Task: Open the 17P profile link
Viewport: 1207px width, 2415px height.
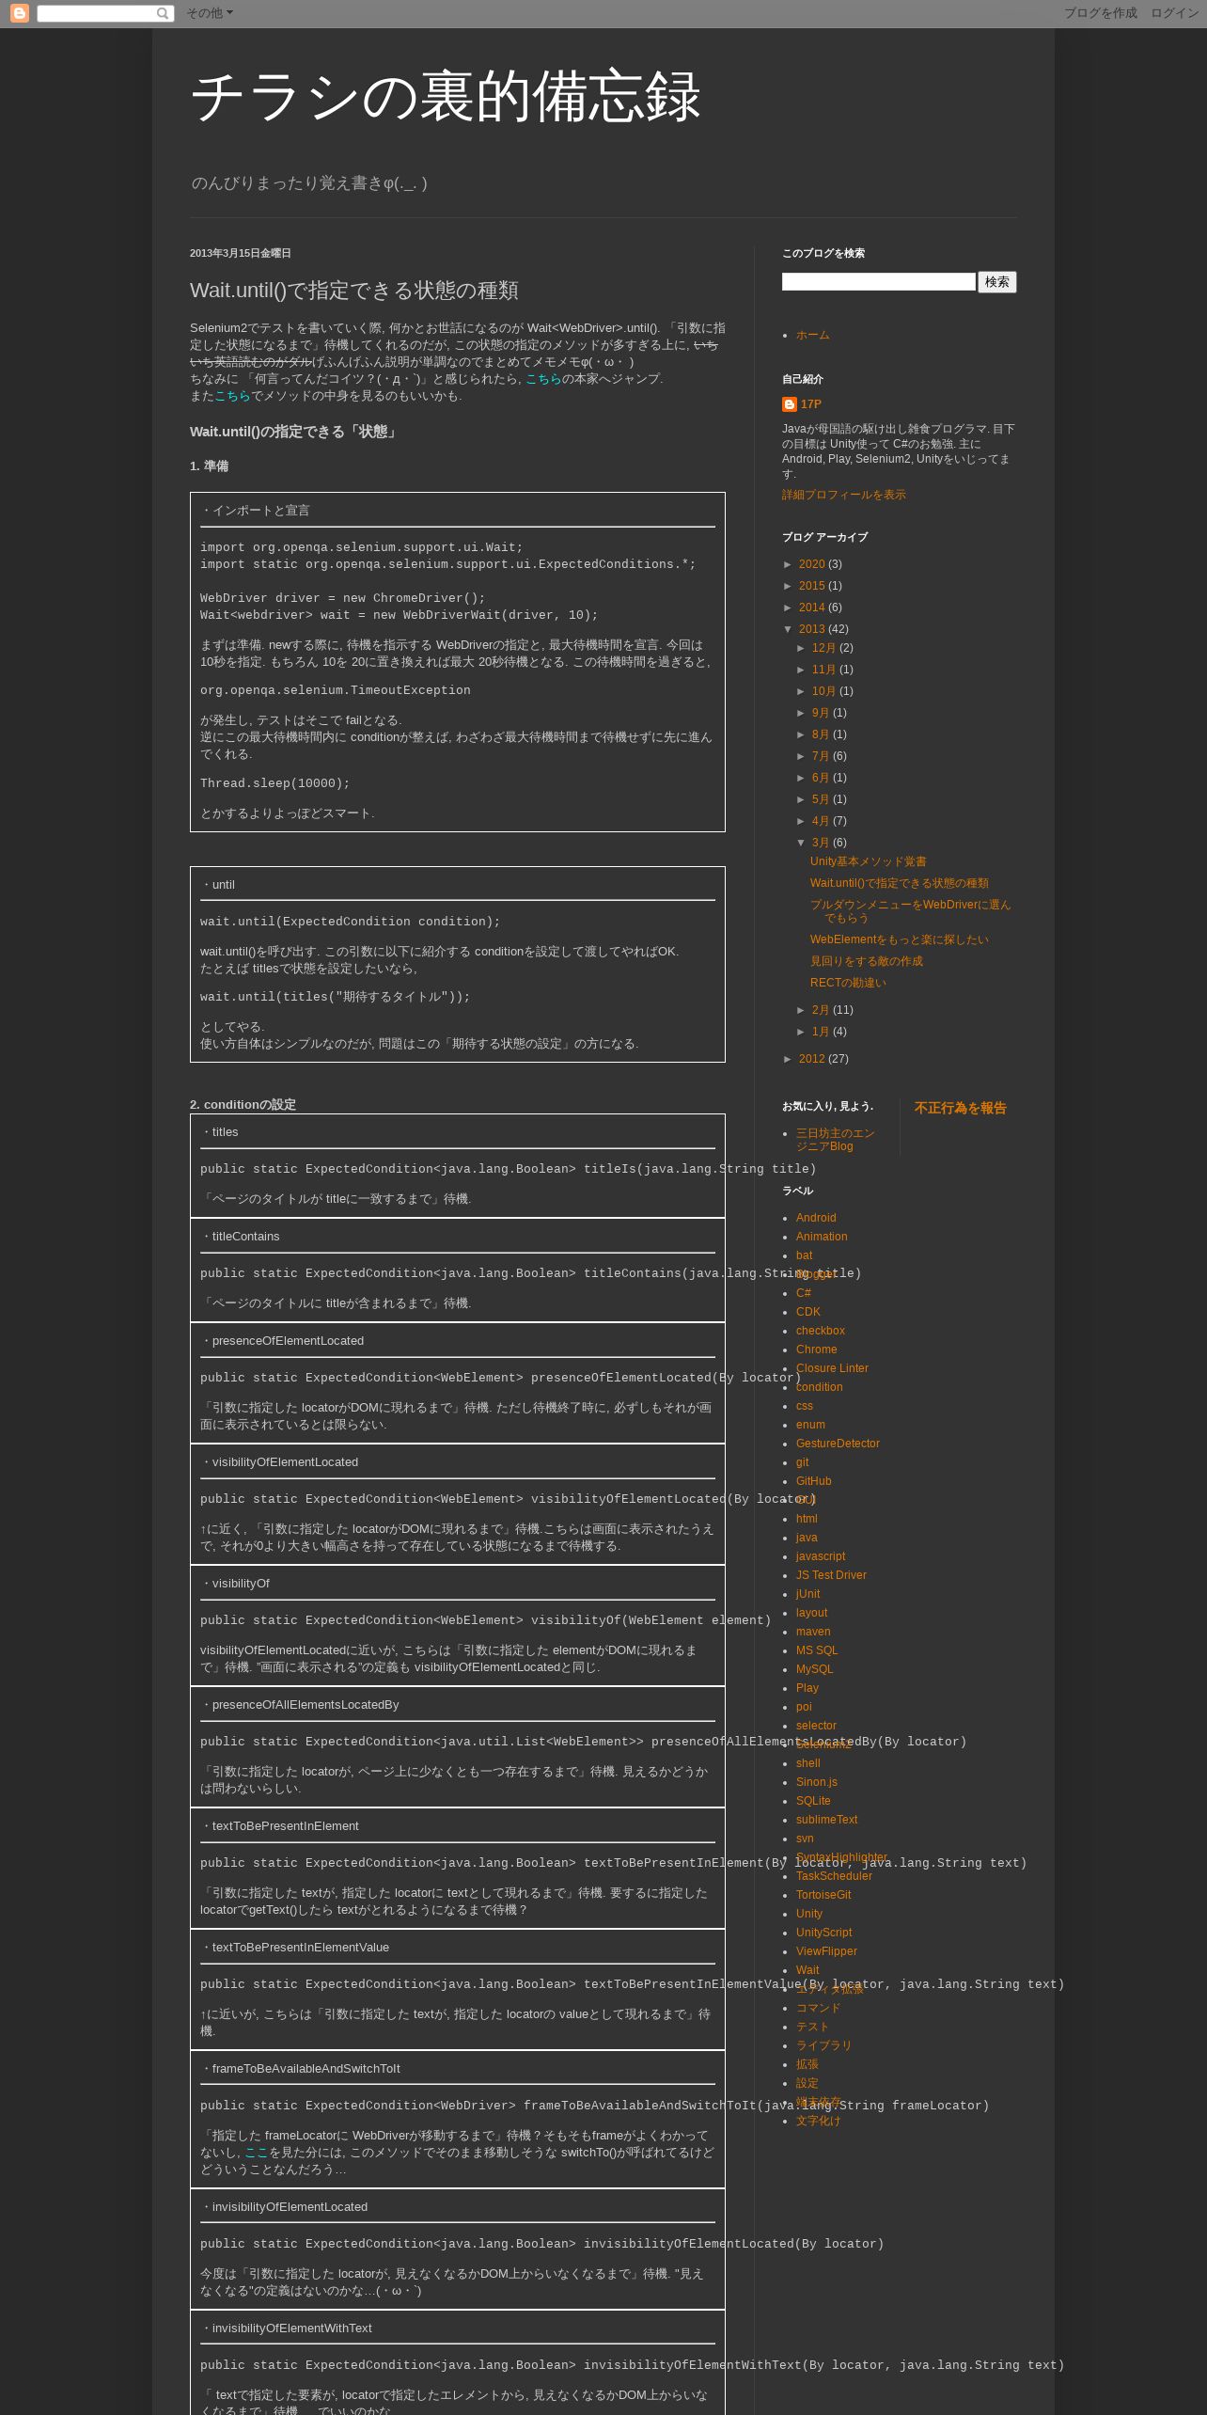Action: (x=811, y=404)
